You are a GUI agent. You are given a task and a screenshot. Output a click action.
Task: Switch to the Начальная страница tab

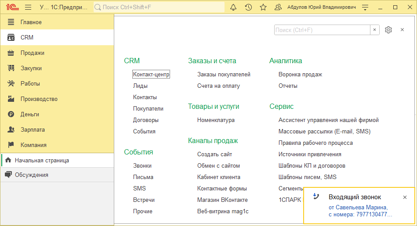(x=57, y=160)
